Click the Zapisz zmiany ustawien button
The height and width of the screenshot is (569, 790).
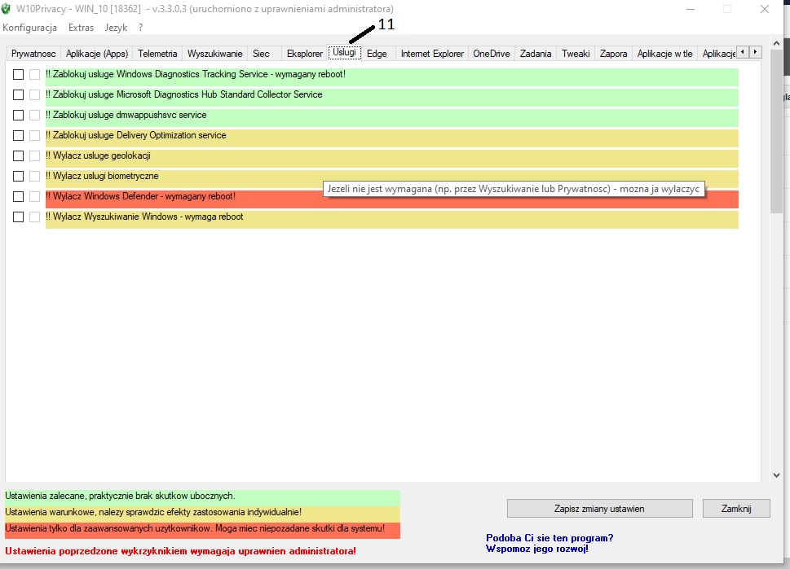599,508
